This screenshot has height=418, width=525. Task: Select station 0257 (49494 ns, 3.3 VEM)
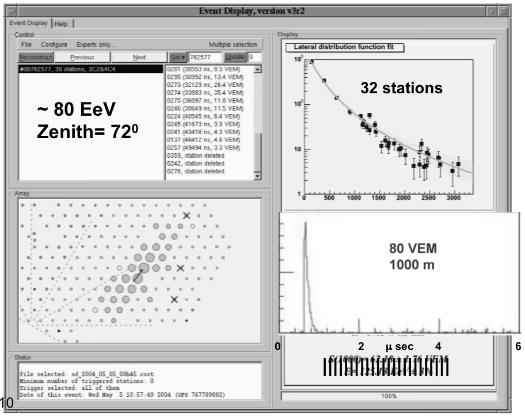[203, 148]
